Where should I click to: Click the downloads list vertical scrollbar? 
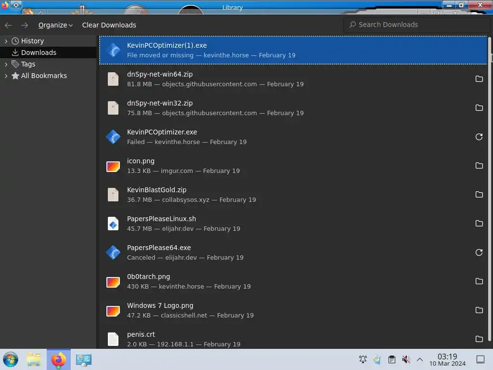[x=490, y=189]
